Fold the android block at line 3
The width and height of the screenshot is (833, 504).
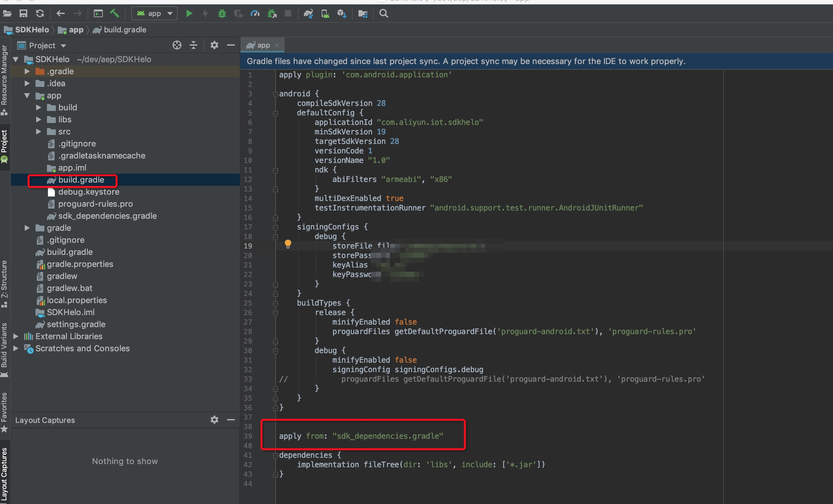tap(276, 94)
